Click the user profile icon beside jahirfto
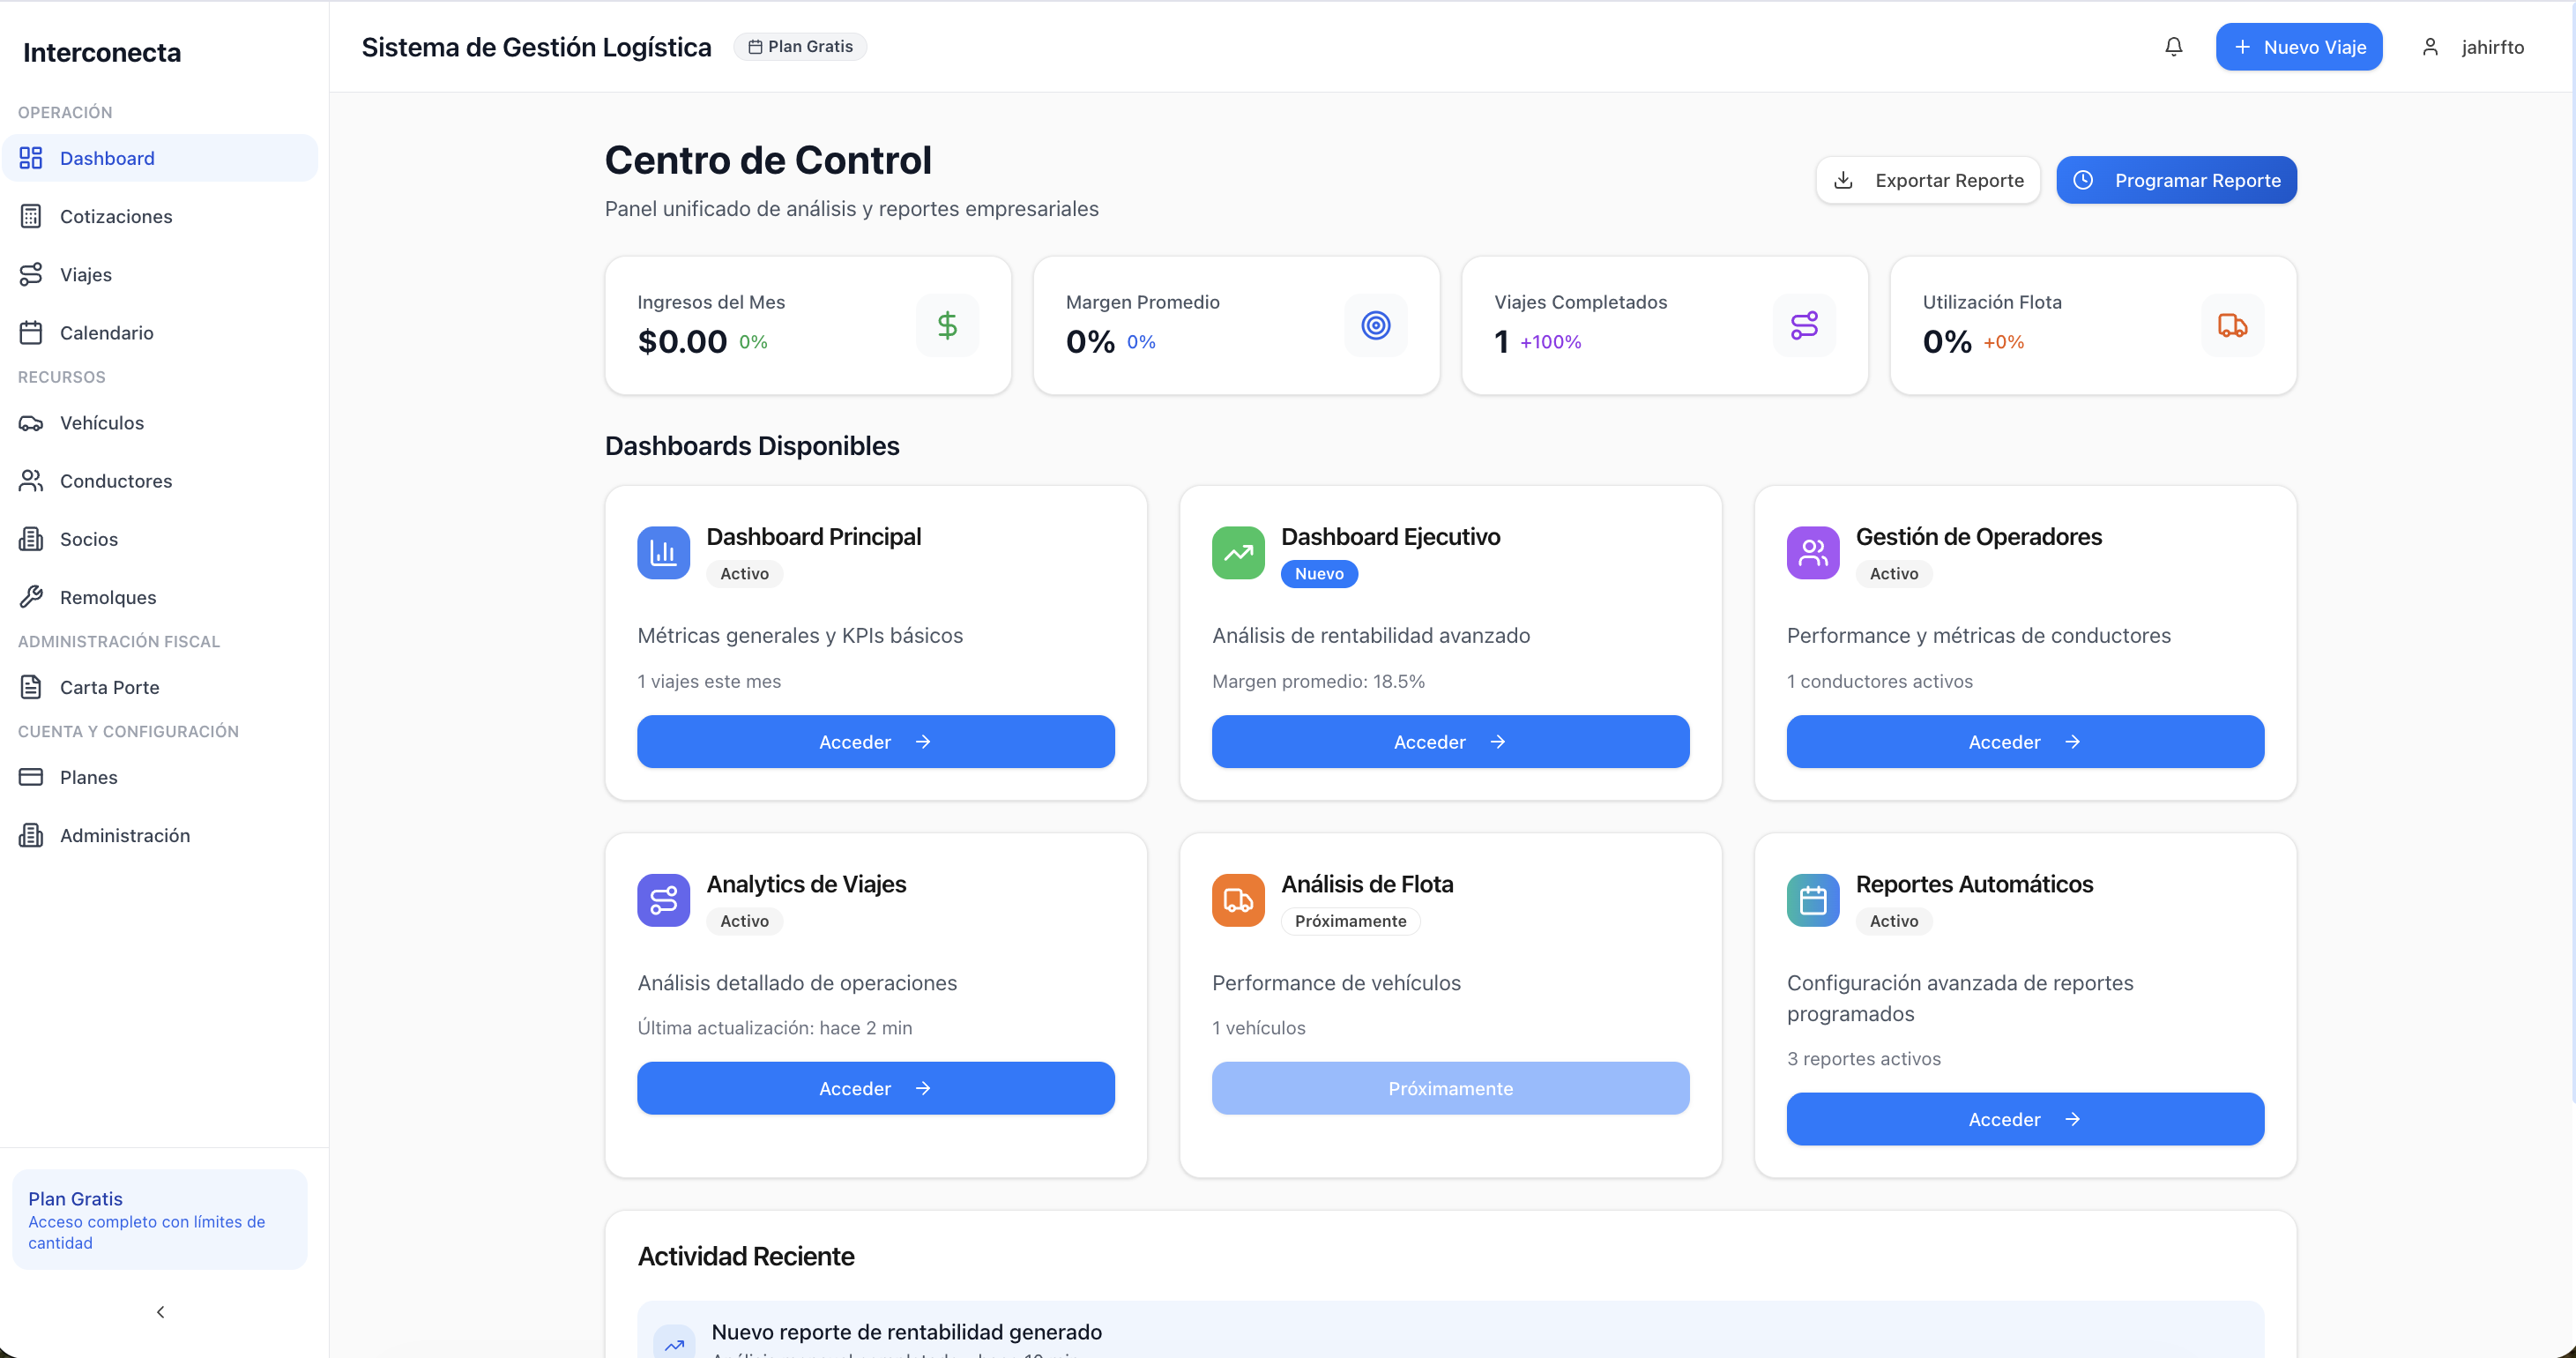The height and width of the screenshot is (1358, 2576). click(x=2430, y=47)
